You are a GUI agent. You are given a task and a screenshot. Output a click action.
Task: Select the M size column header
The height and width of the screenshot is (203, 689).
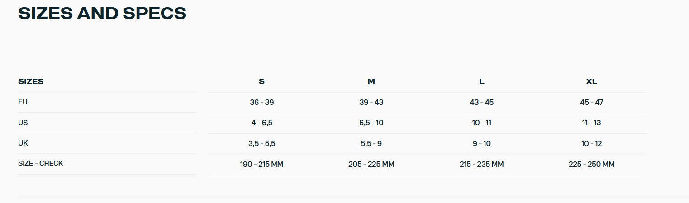click(x=371, y=82)
